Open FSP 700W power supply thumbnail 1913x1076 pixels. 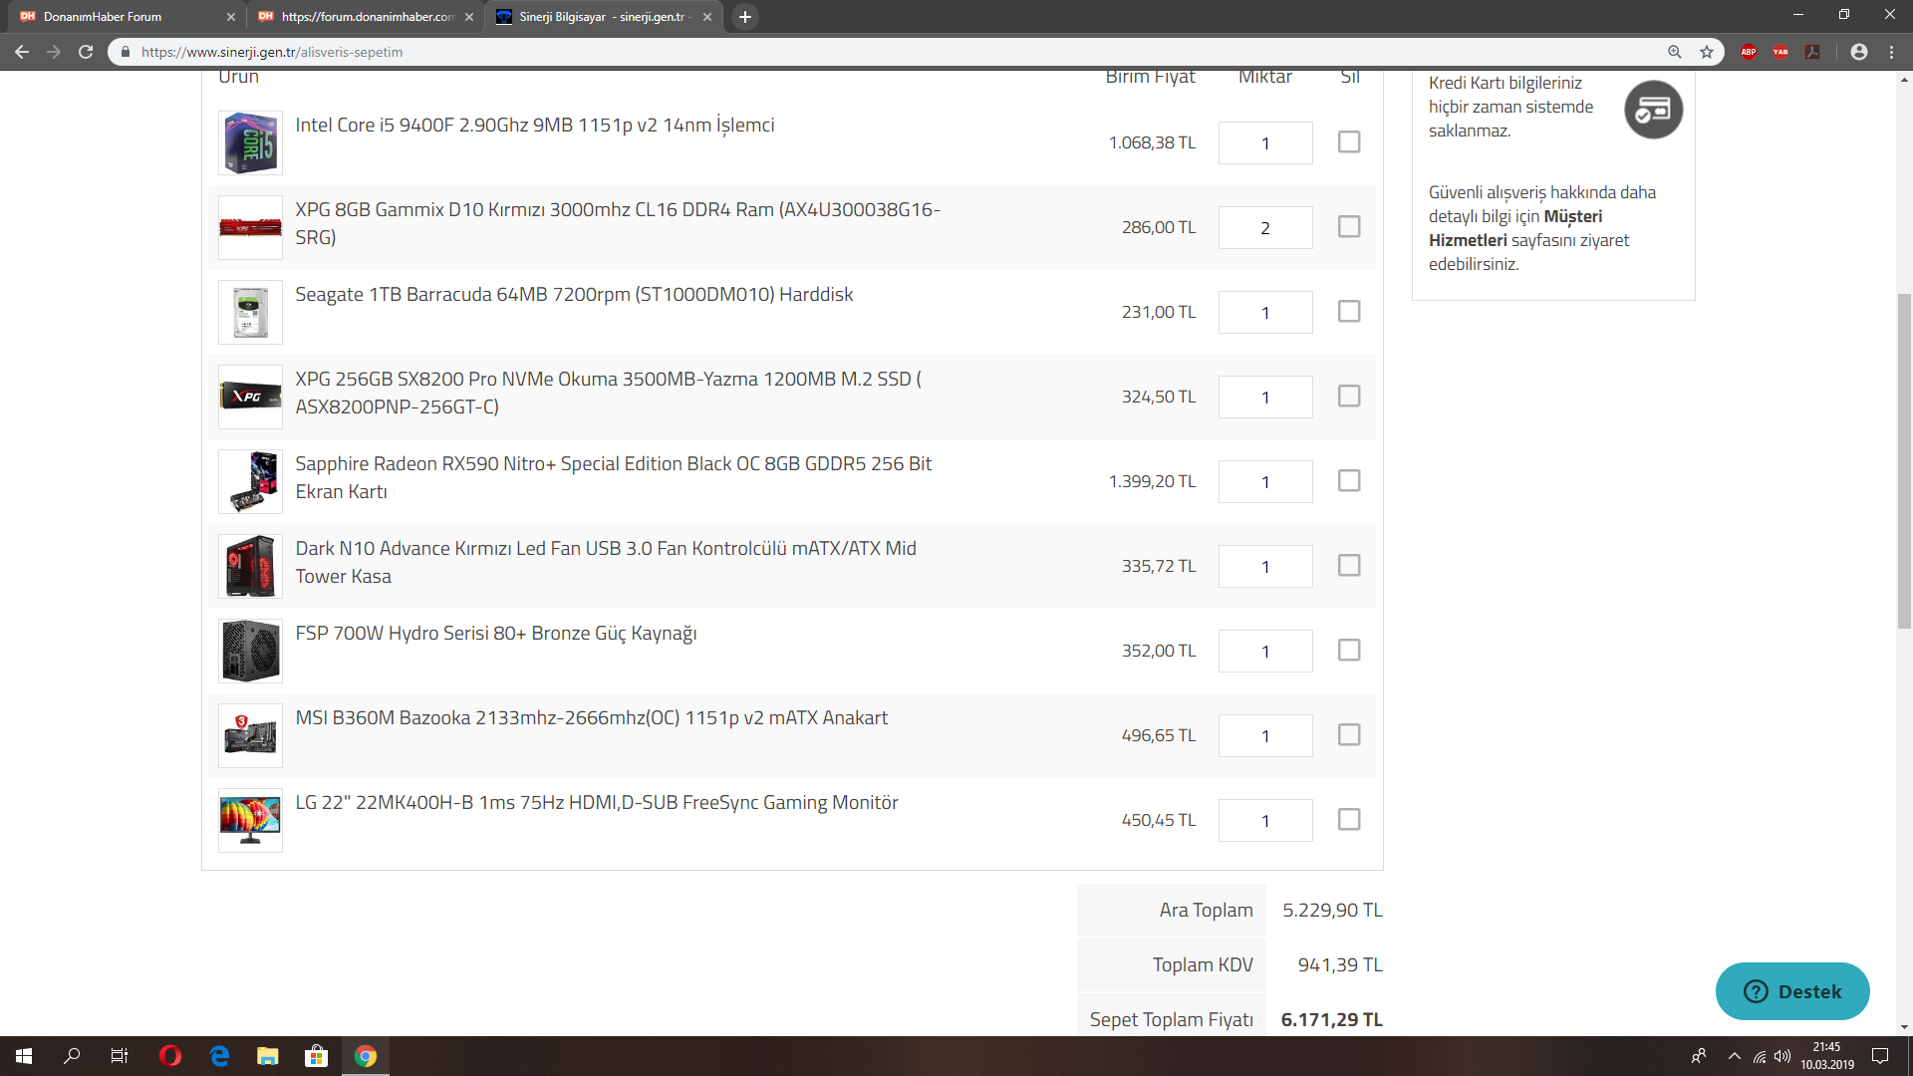tap(250, 651)
